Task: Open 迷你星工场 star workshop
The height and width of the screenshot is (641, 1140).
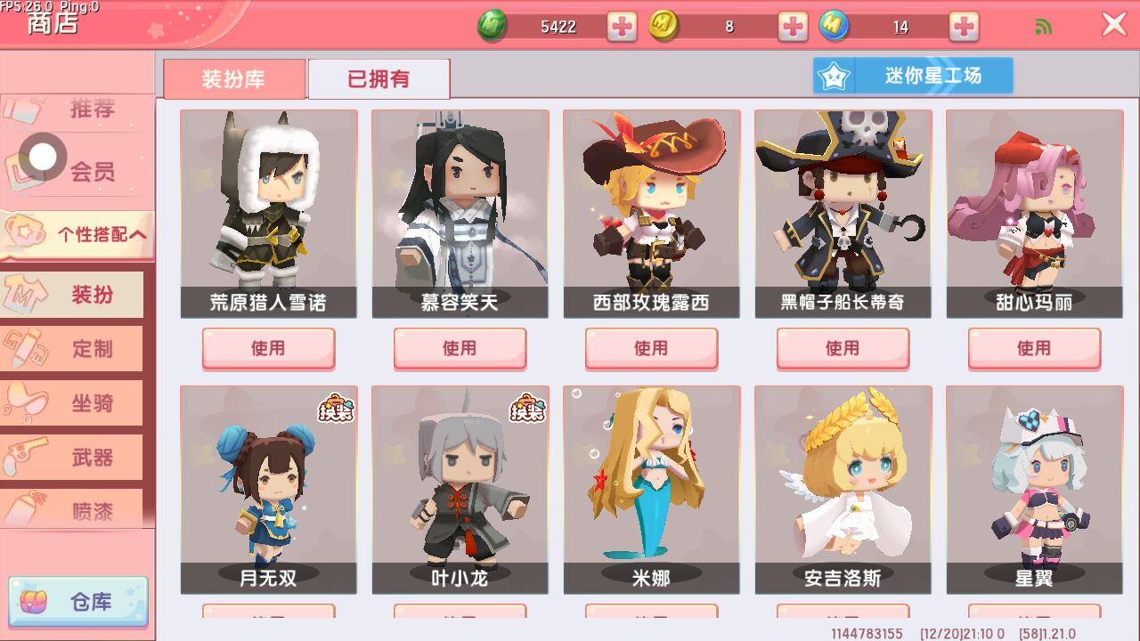Action: pos(913,76)
